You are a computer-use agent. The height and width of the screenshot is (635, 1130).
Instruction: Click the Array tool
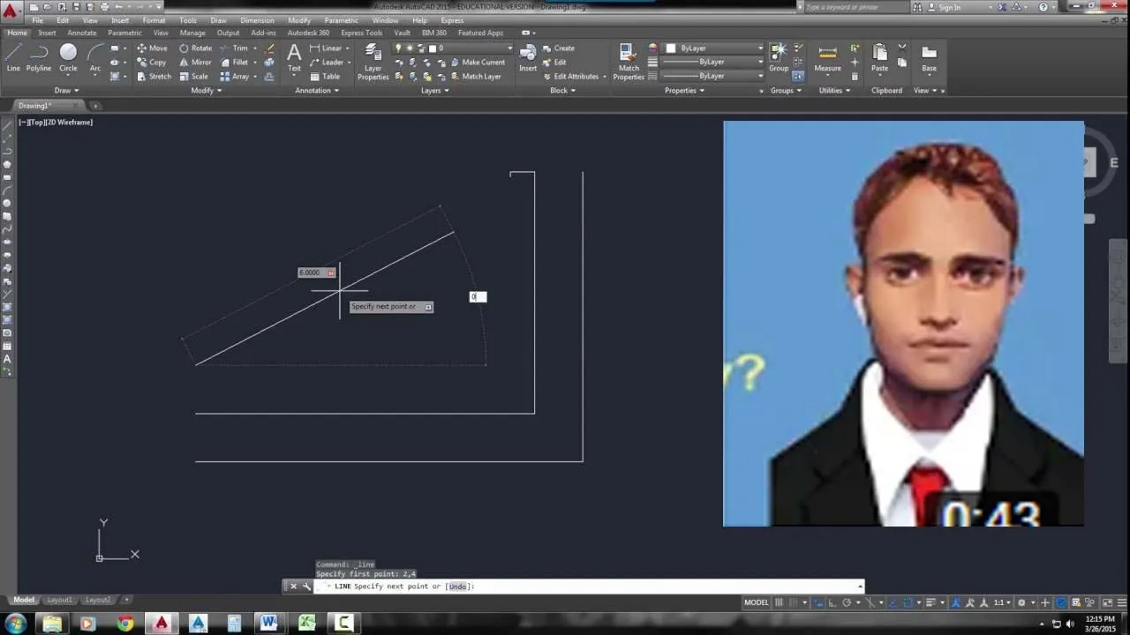coord(234,77)
